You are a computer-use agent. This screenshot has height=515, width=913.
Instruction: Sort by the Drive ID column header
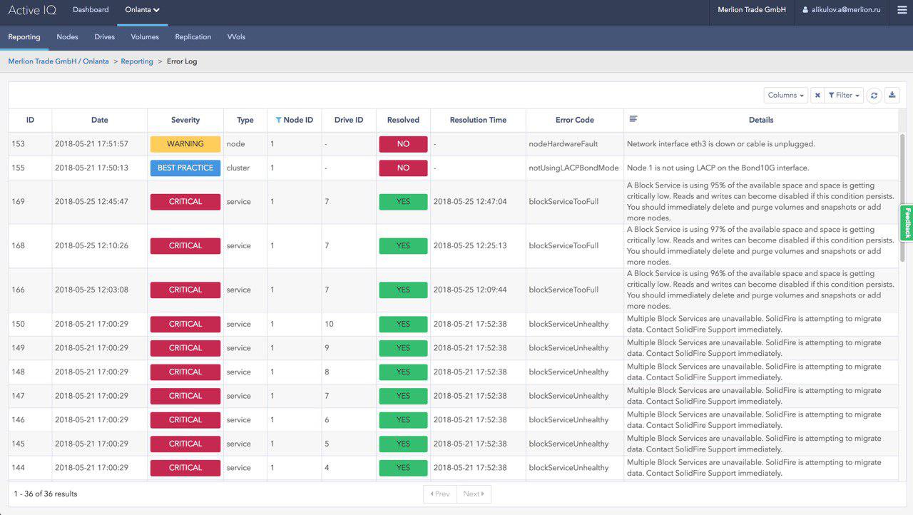(x=349, y=120)
